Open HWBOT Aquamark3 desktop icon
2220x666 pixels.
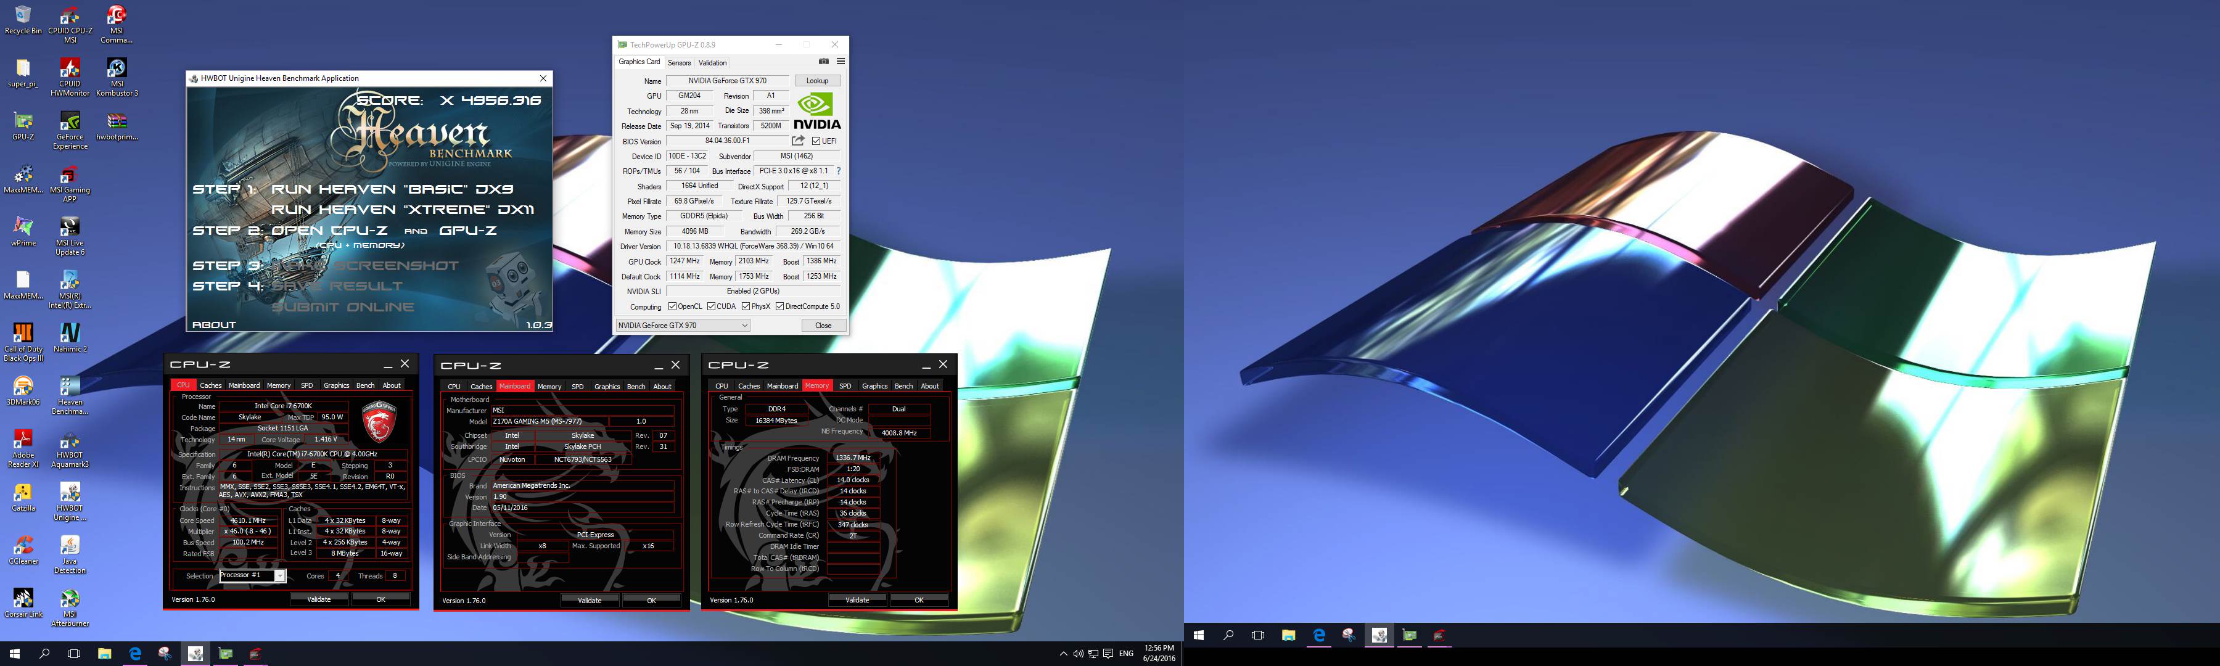point(70,449)
